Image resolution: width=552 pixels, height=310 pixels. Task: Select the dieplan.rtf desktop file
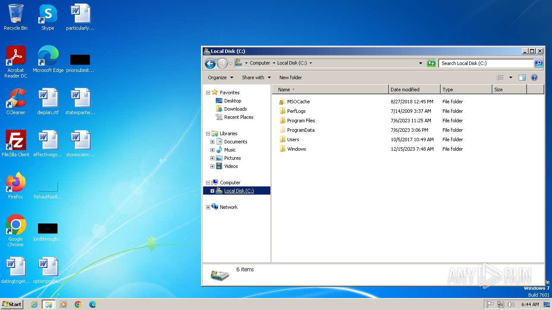point(48,102)
